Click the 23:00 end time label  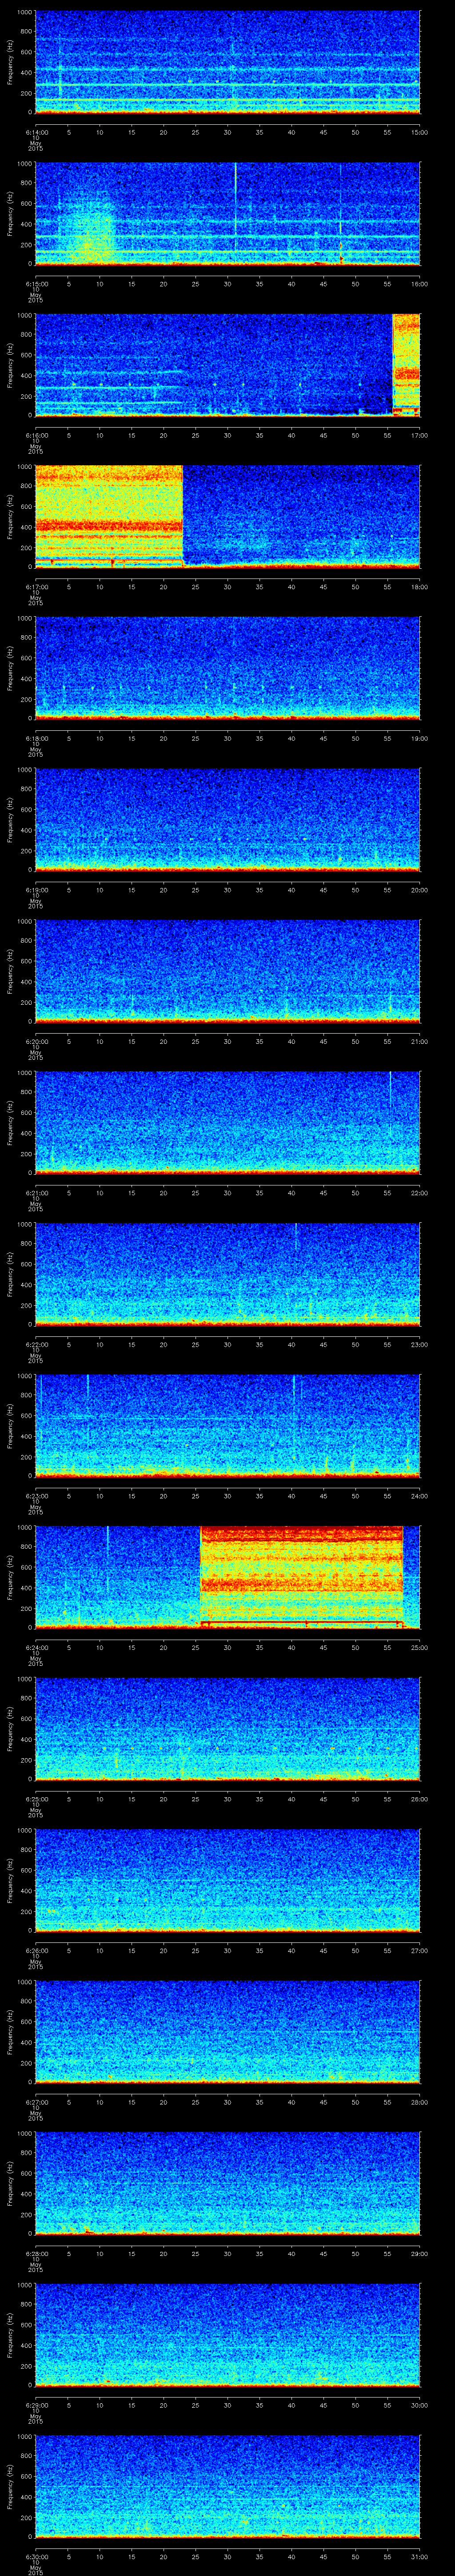point(420,1344)
